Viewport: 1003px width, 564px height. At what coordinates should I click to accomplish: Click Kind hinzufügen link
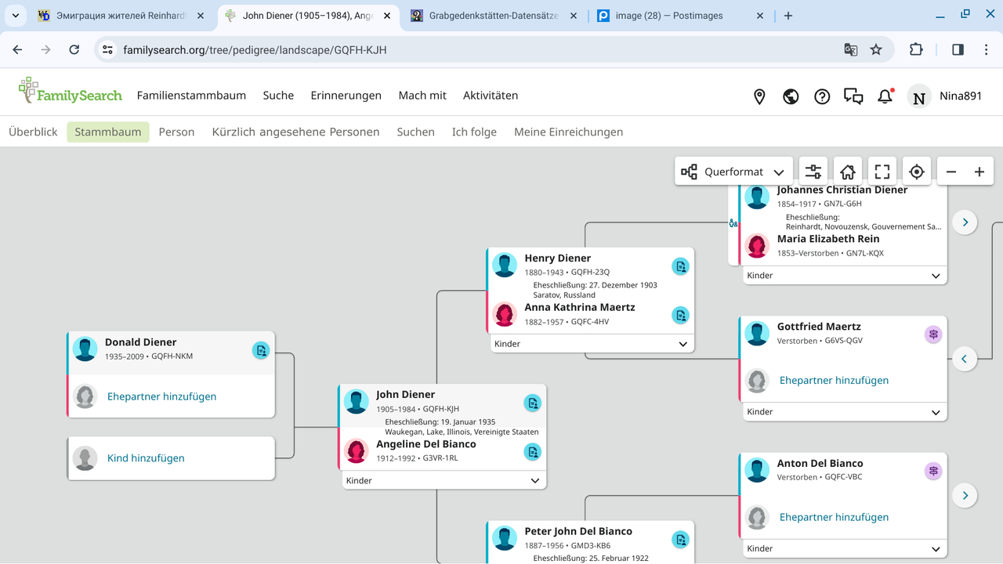pyautogui.click(x=146, y=458)
